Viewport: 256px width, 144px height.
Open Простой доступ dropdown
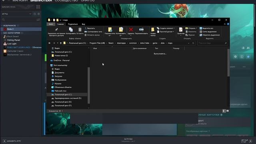[165, 32]
